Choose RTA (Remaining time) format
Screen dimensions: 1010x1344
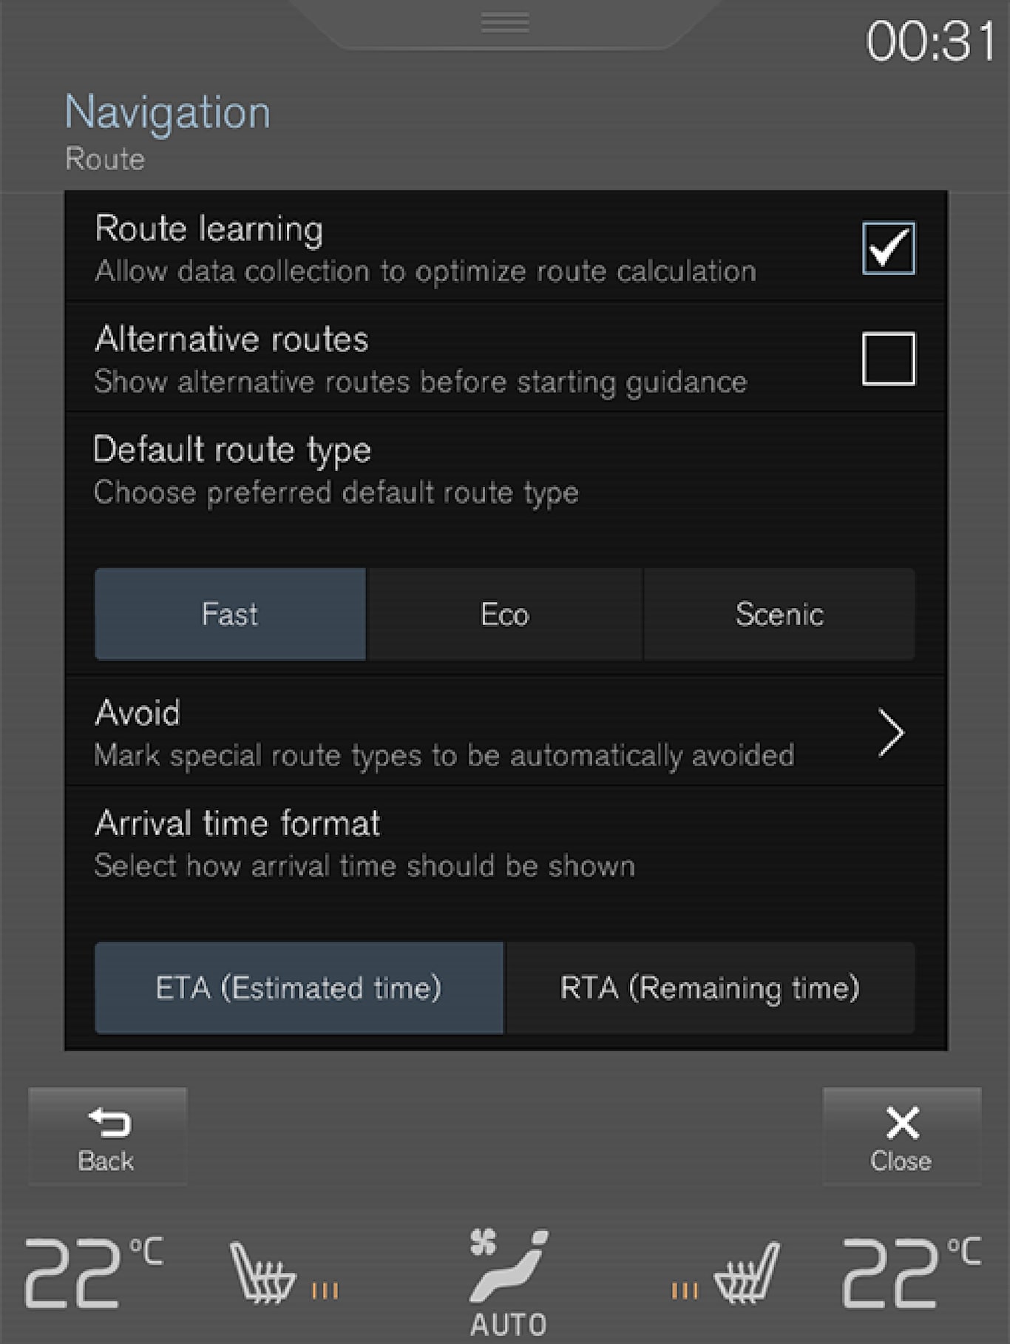click(x=710, y=987)
